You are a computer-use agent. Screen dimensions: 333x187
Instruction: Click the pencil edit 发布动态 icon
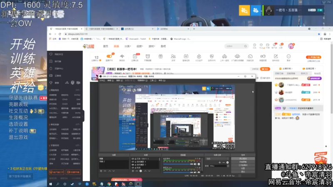pos(276,57)
